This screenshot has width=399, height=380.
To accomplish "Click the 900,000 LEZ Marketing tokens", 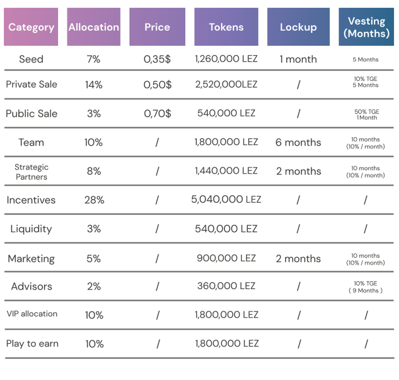I will coord(226,258).
